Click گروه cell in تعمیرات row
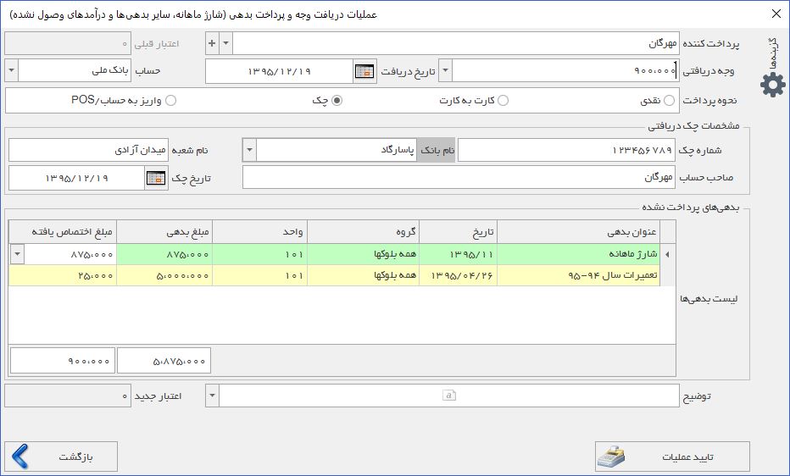The width and height of the screenshot is (790, 476). coord(364,276)
